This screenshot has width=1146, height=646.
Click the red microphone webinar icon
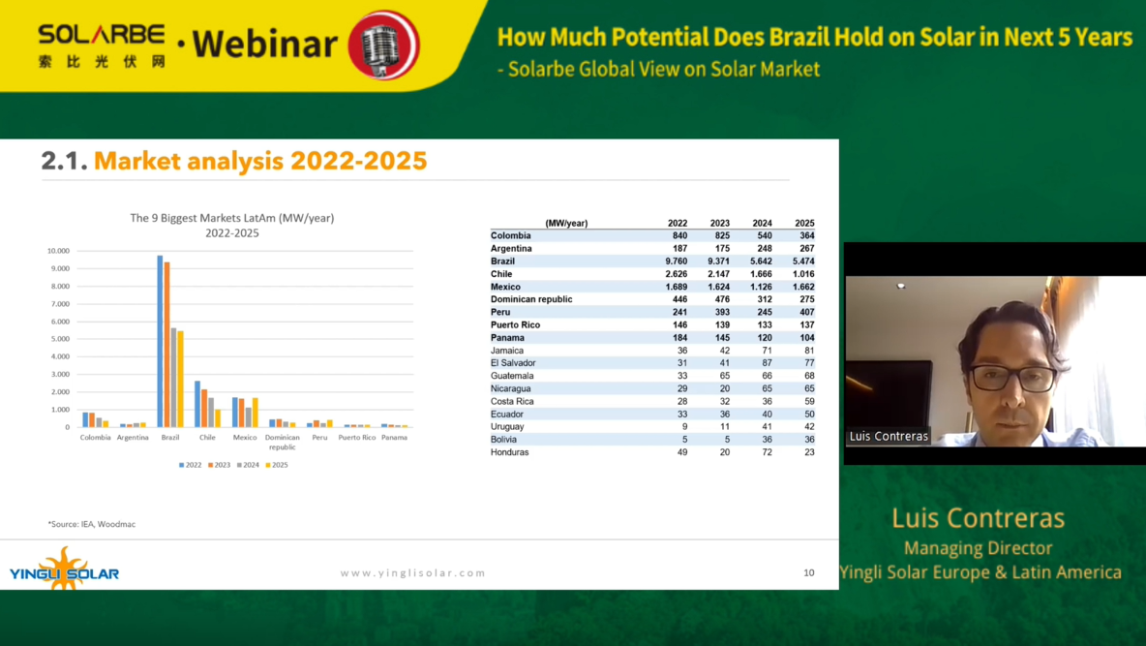pos(383,46)
